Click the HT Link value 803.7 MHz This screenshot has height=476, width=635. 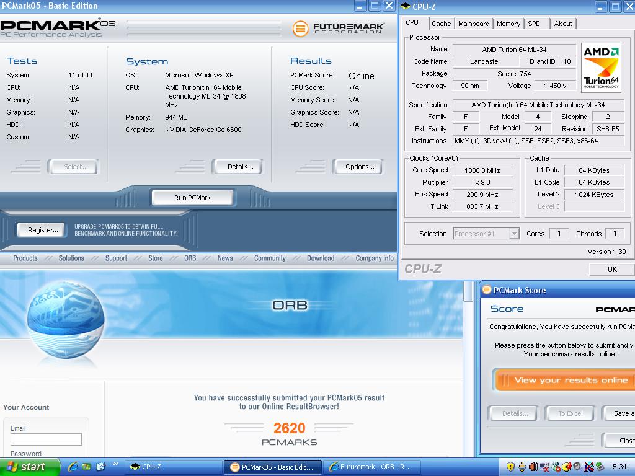[x=482, y=206]
